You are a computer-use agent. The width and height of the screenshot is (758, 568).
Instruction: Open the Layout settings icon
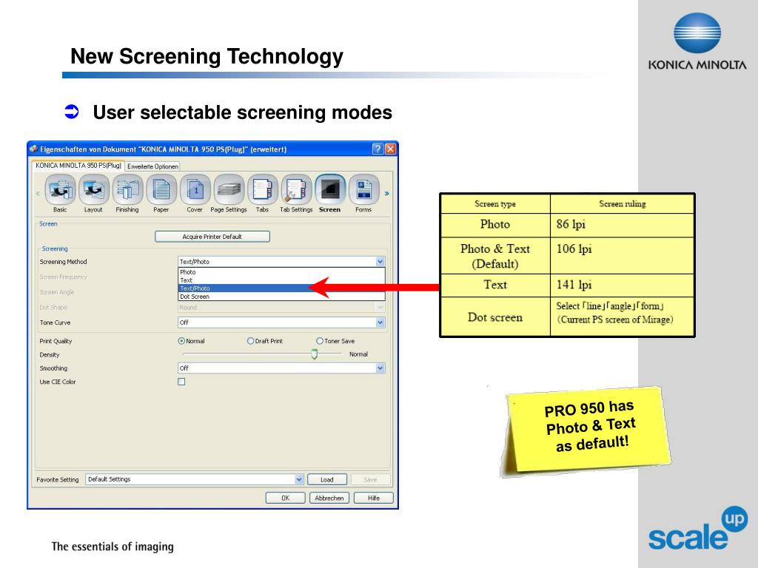click(94, 194)
